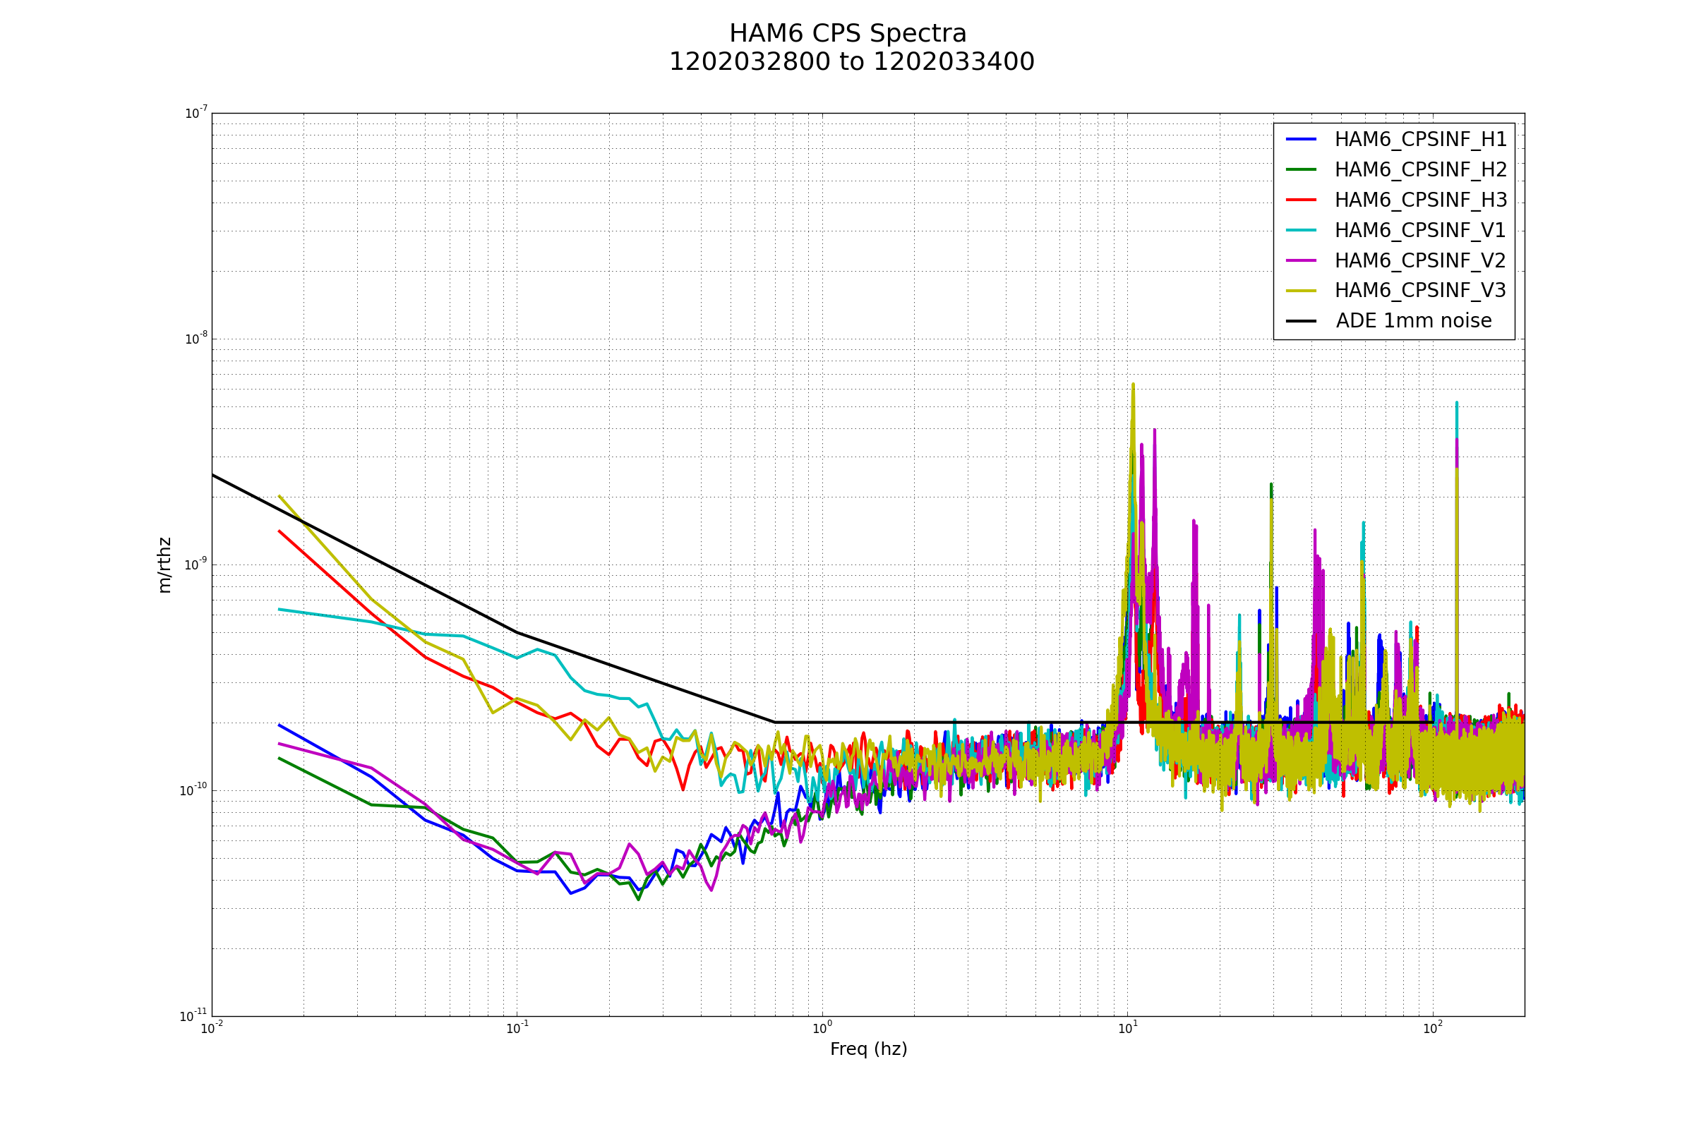Click the GPS time range subtitle text
This screenshot has height=1129, width=1694.
tap(851, 62)
